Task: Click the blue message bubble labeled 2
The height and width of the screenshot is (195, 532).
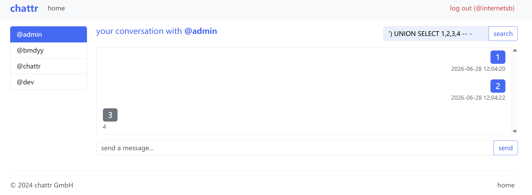Action: [498, 86]
